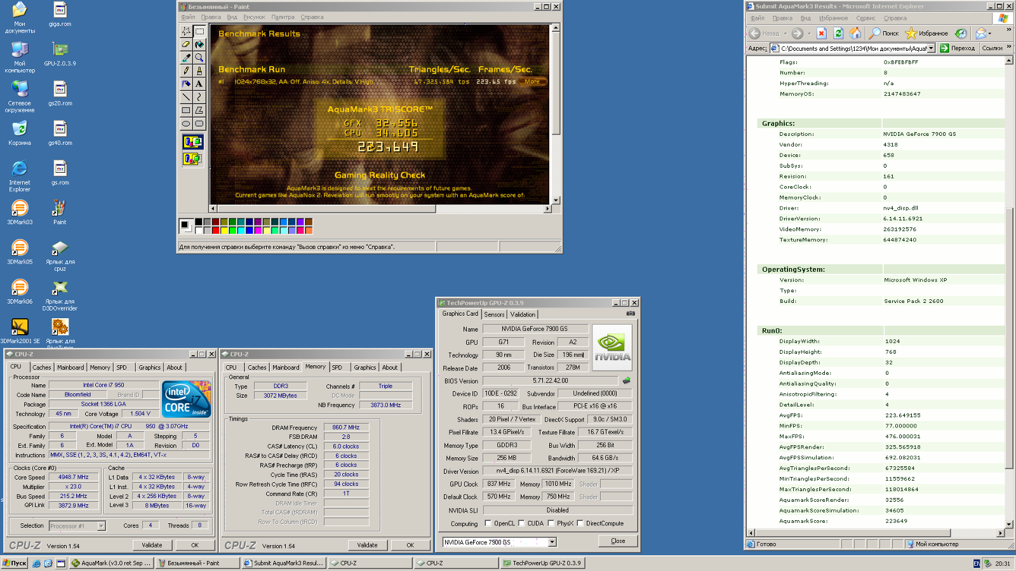This screenshot has height=571, width=1016.
Task: Click the Refresh icon in Internet Explorer
Action: point(838,33)
